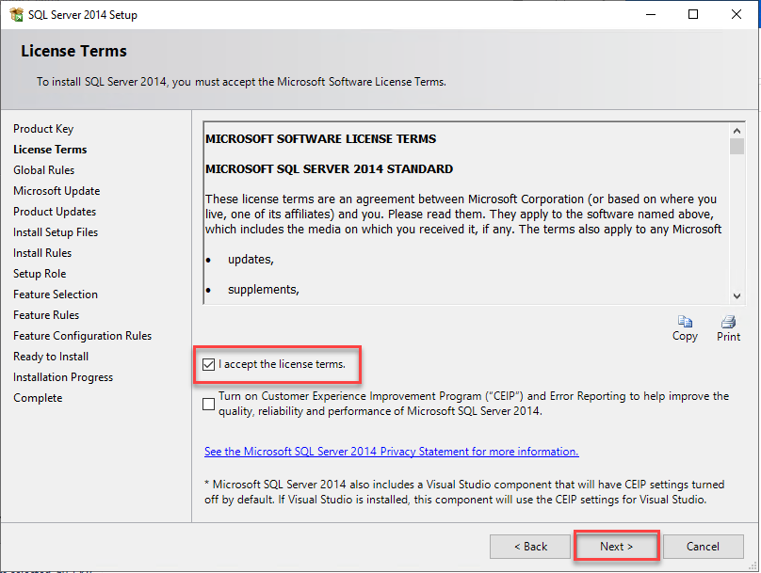Screen dimensions: 761x573
Task: Open the SQL Server 2014 Privacy Statement link
Action: [391, 452]
